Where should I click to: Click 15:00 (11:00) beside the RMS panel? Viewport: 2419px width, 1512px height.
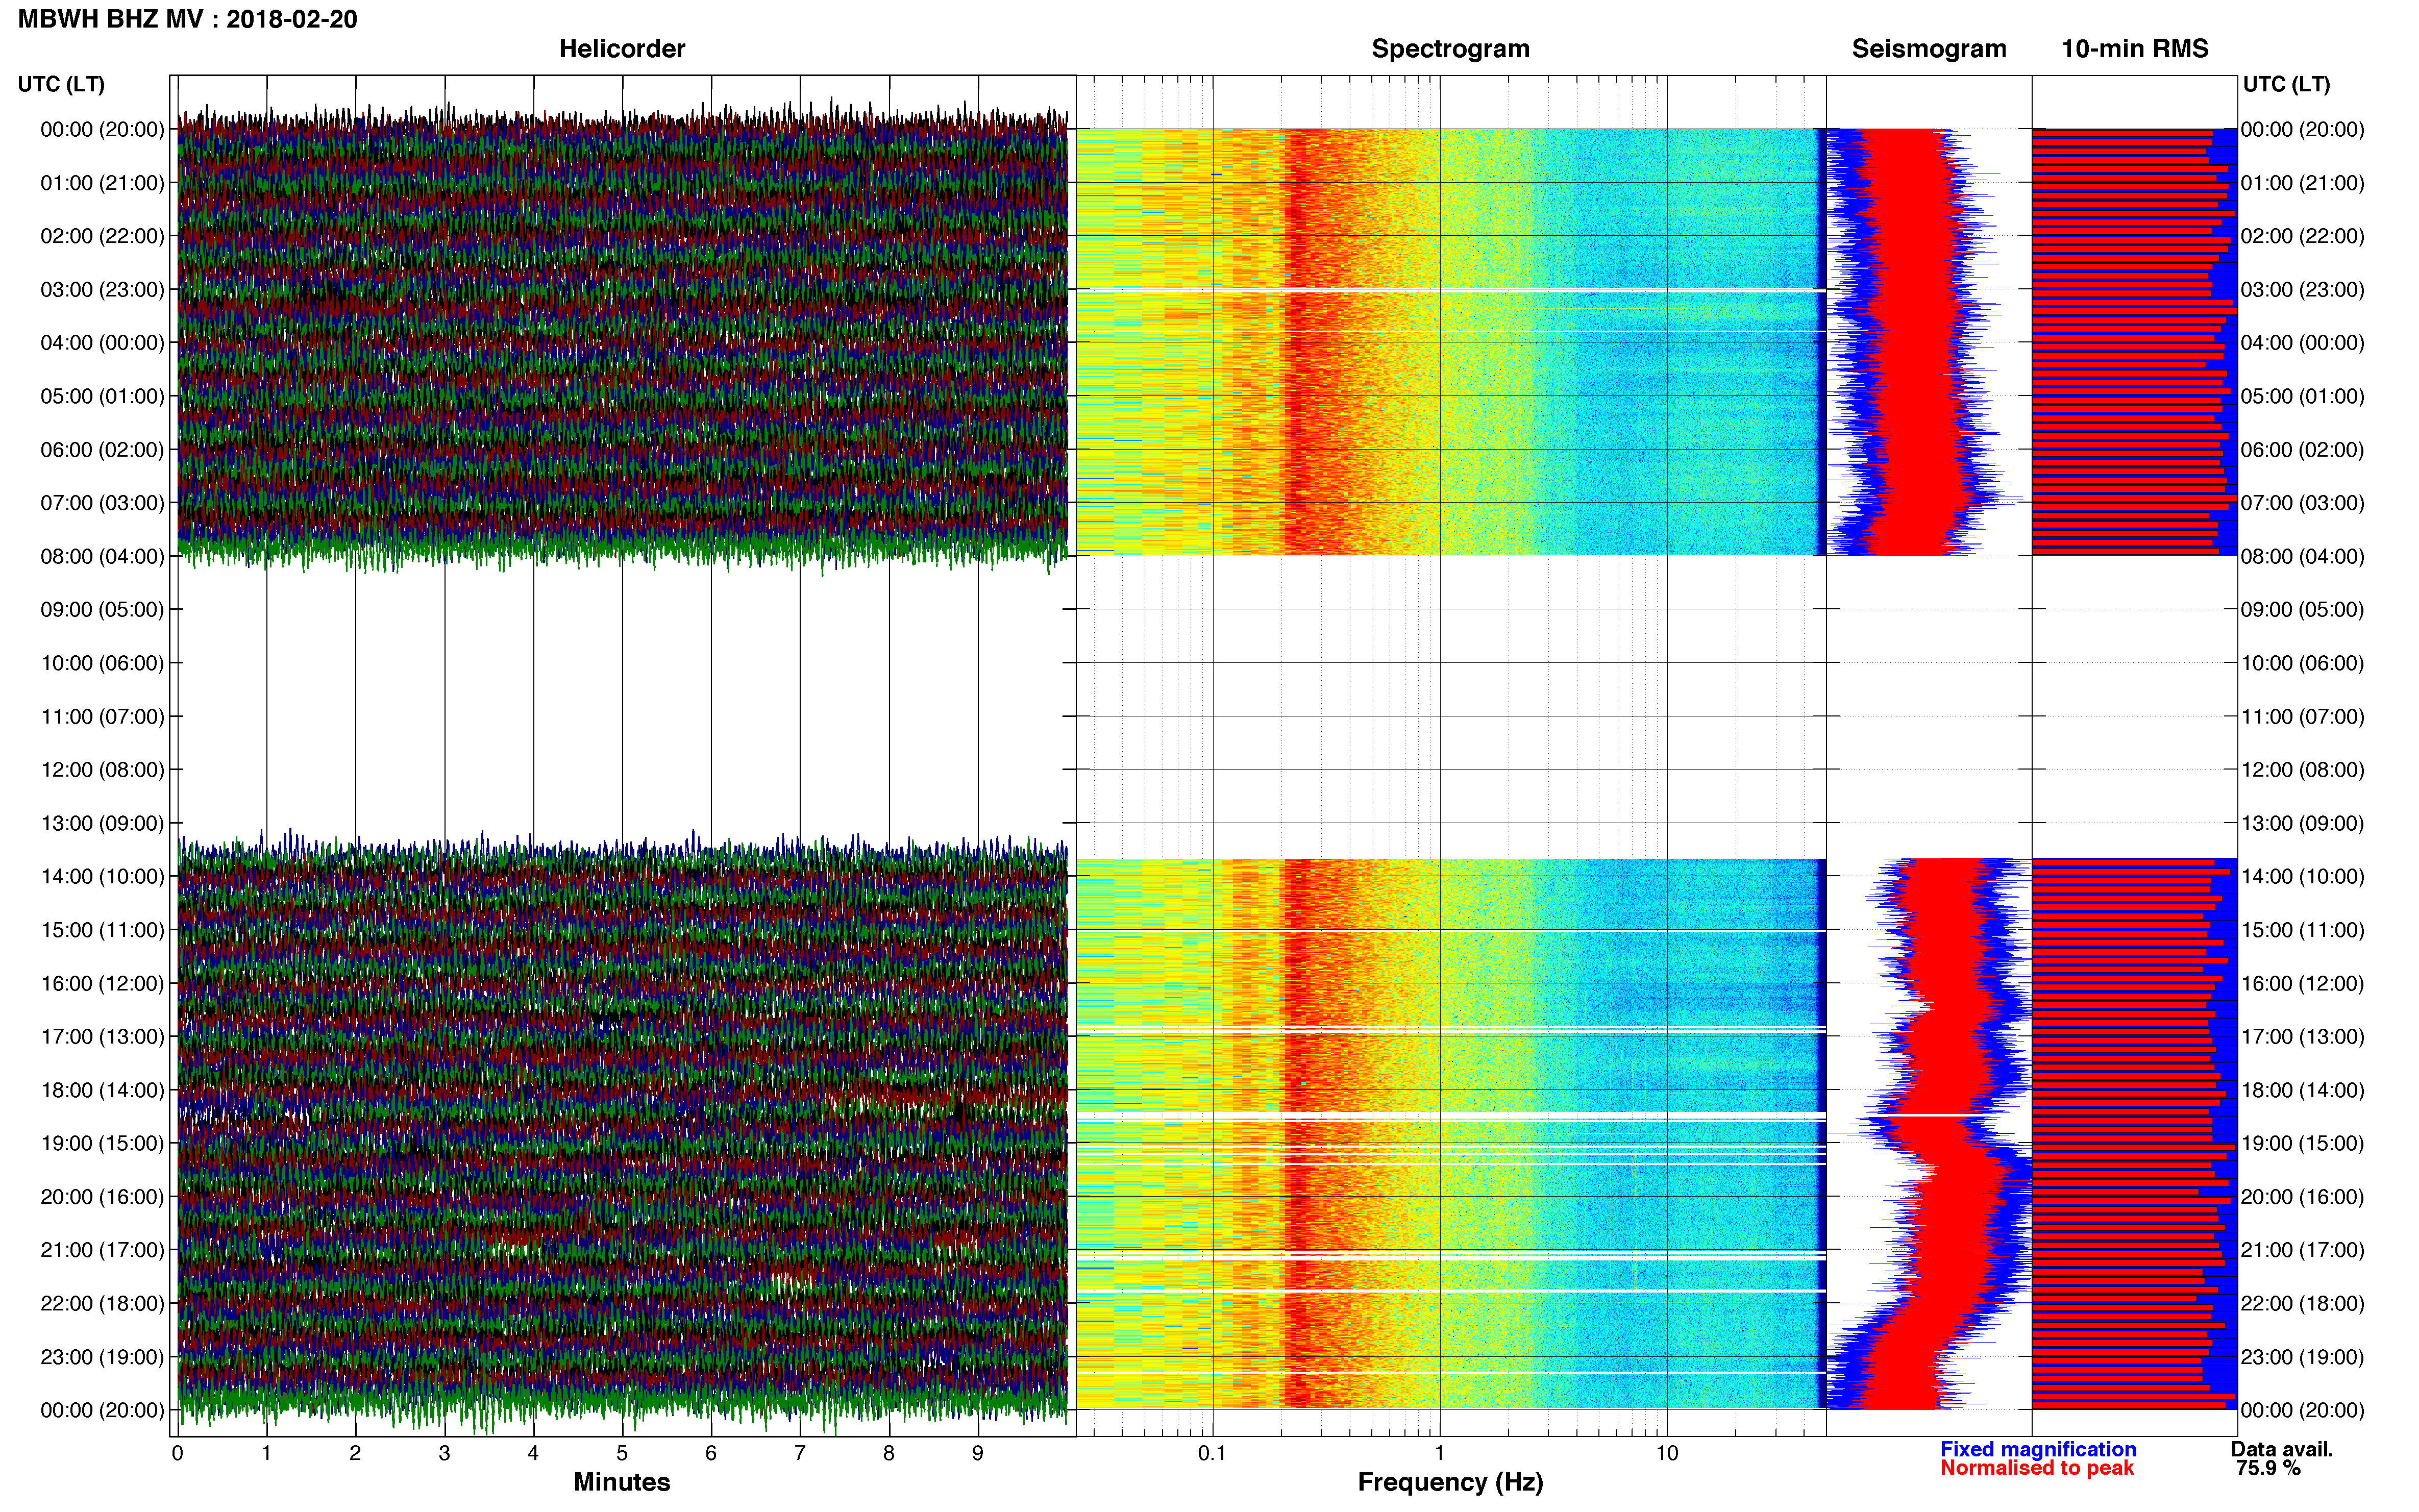(x=2302, y=930)
